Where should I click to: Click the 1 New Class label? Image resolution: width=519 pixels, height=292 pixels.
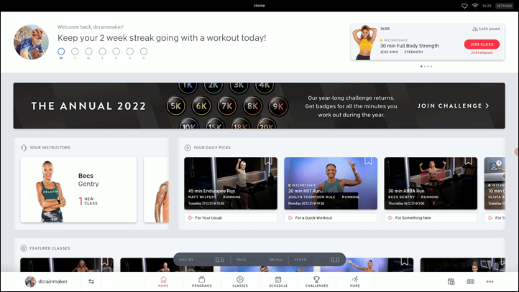[88, 201]
